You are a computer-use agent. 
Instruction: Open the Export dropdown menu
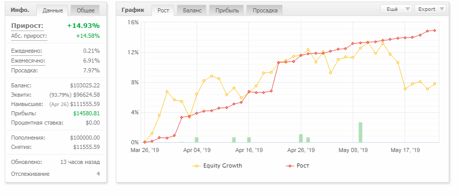point(431,9)
